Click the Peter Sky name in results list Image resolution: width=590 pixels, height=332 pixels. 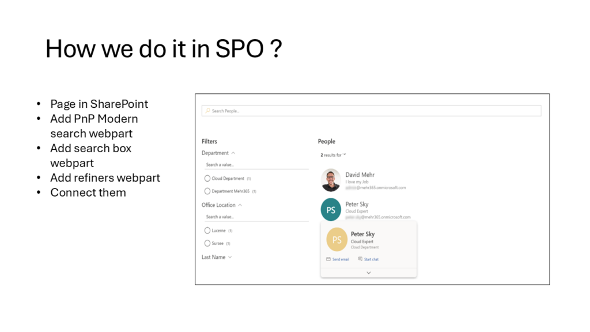click(x=357, y=204)
